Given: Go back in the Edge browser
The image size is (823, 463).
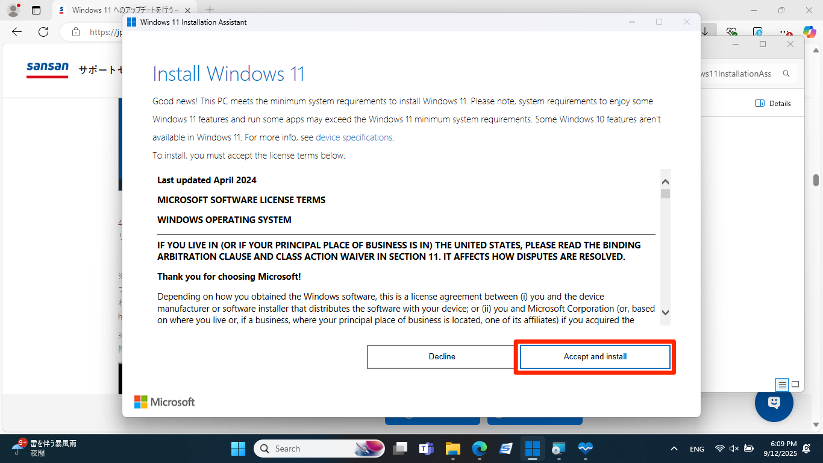Looking at the screenshot, I should 17,32.
